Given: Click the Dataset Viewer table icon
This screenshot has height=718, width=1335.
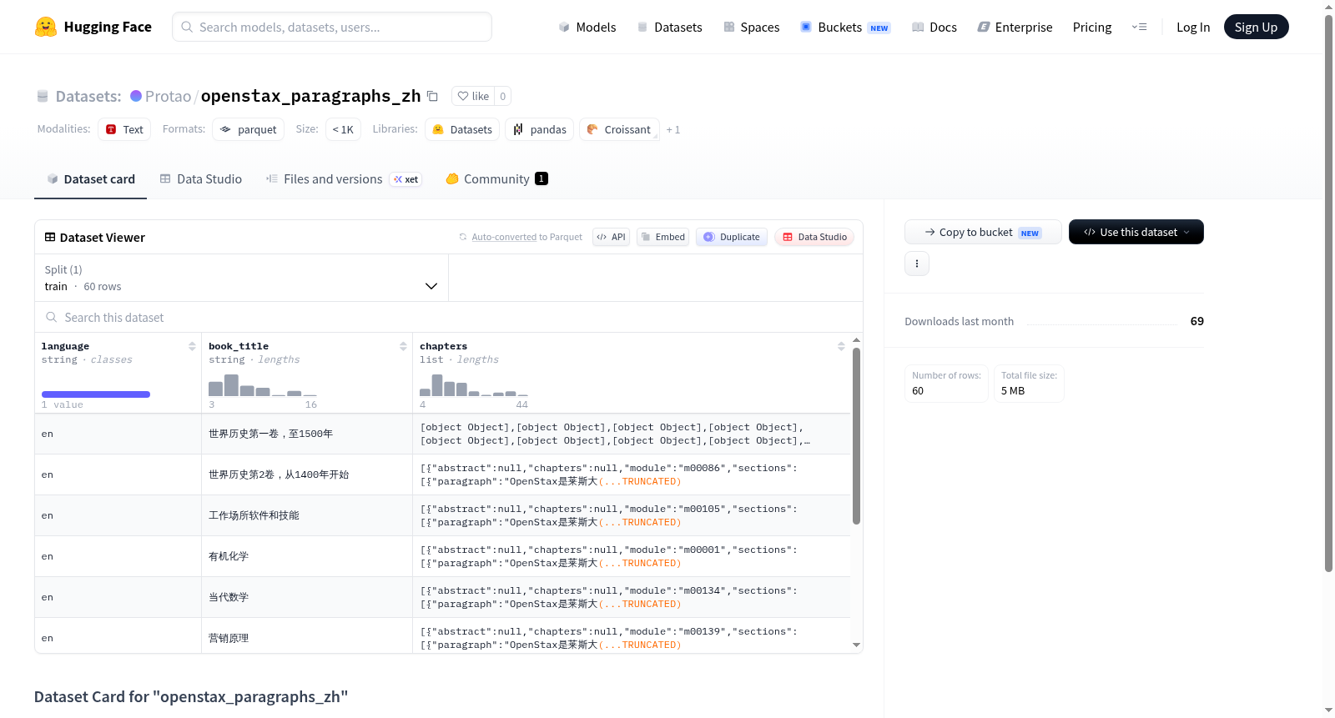Looking at the screenshot, I should pyautogui.click(x=50, y=237).
